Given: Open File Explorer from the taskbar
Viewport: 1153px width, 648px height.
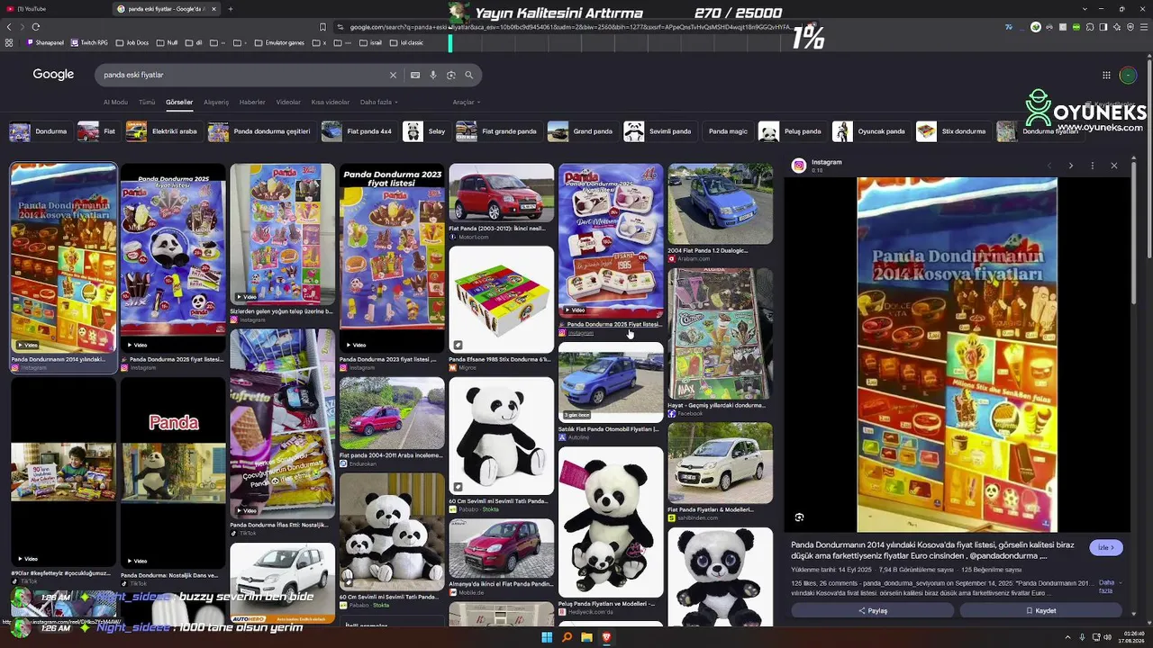Looking at the screenshot, I should (x=586, y=637).
